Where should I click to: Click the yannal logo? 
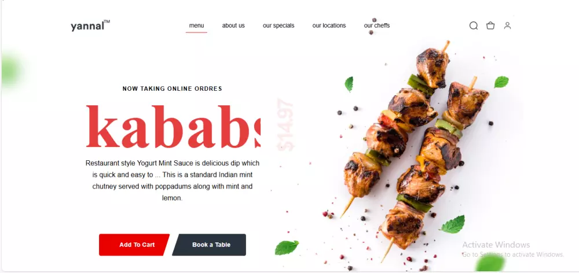point(90,25)
